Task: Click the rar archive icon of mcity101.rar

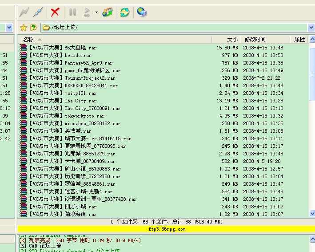Action: pyautogui.click(x=23, y=93)
